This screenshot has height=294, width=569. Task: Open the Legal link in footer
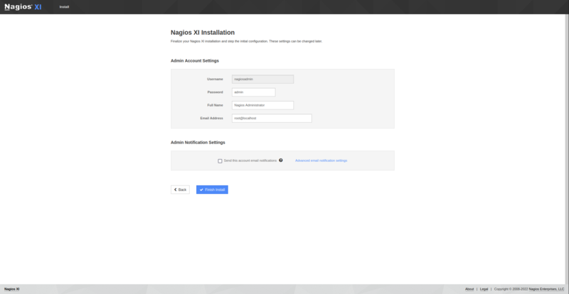coord(484,289)
